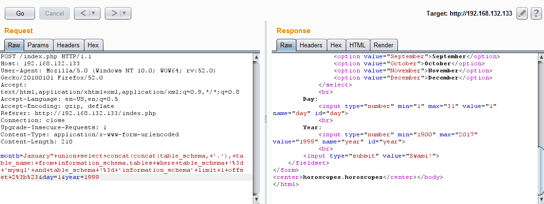This screenshot has height=204, width=544.
Task: Click 'horoscopes.horoscopes' in the response
Action: pyautogui.click(x=343, y=177)
